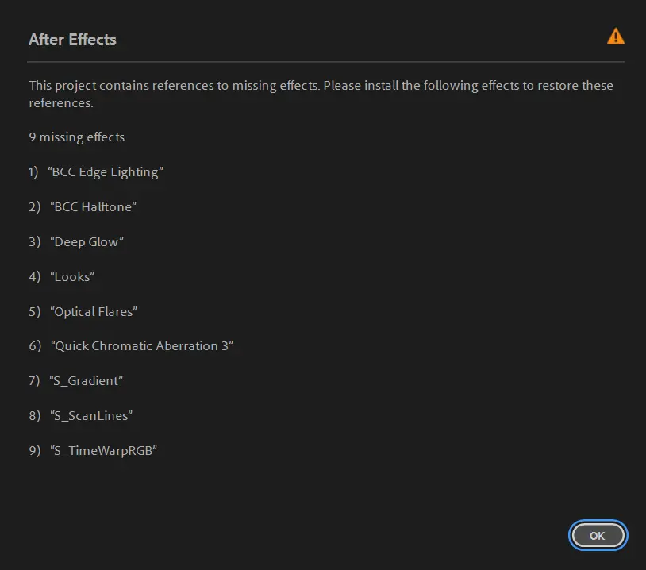Click the orange warning triangle icon

click(615, 37)
